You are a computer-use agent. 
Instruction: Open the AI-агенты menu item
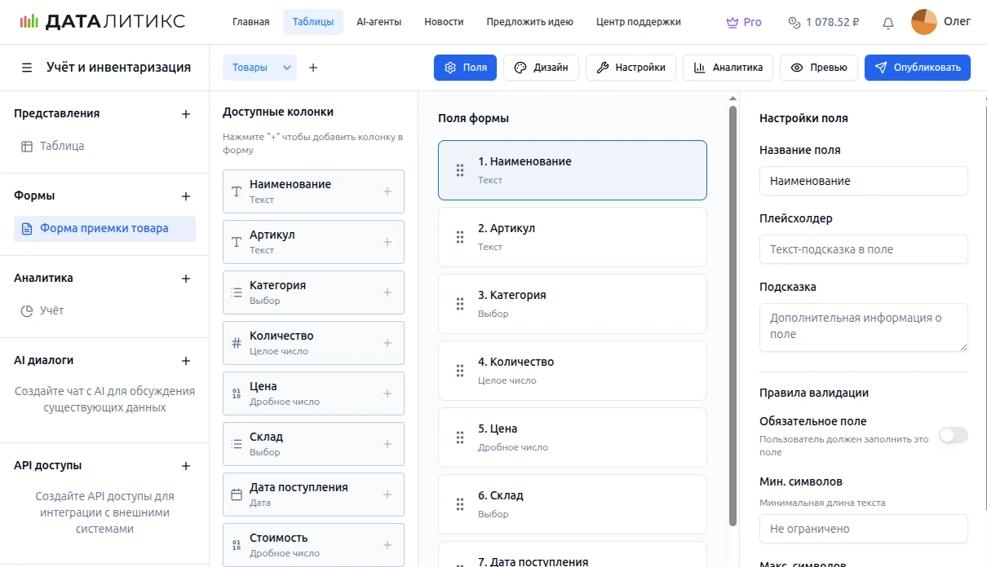click(x=378, y=22)
